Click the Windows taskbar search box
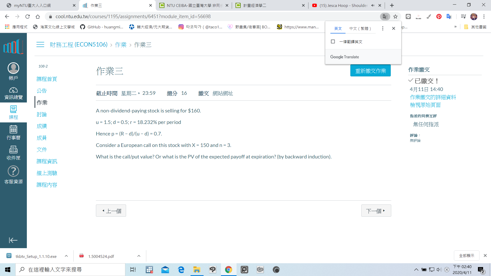Image resolution: width=491 pixels, height=276 pixels. point(70,270)
